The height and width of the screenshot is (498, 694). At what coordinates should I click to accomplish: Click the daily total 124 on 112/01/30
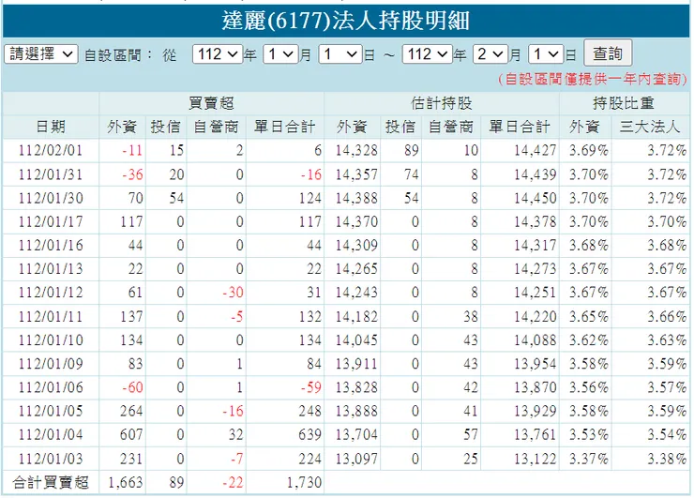(x=309, y=198)
